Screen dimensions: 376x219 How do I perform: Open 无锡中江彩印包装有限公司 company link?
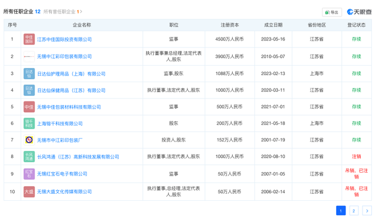pyautogui.click(x=64, y=56)
